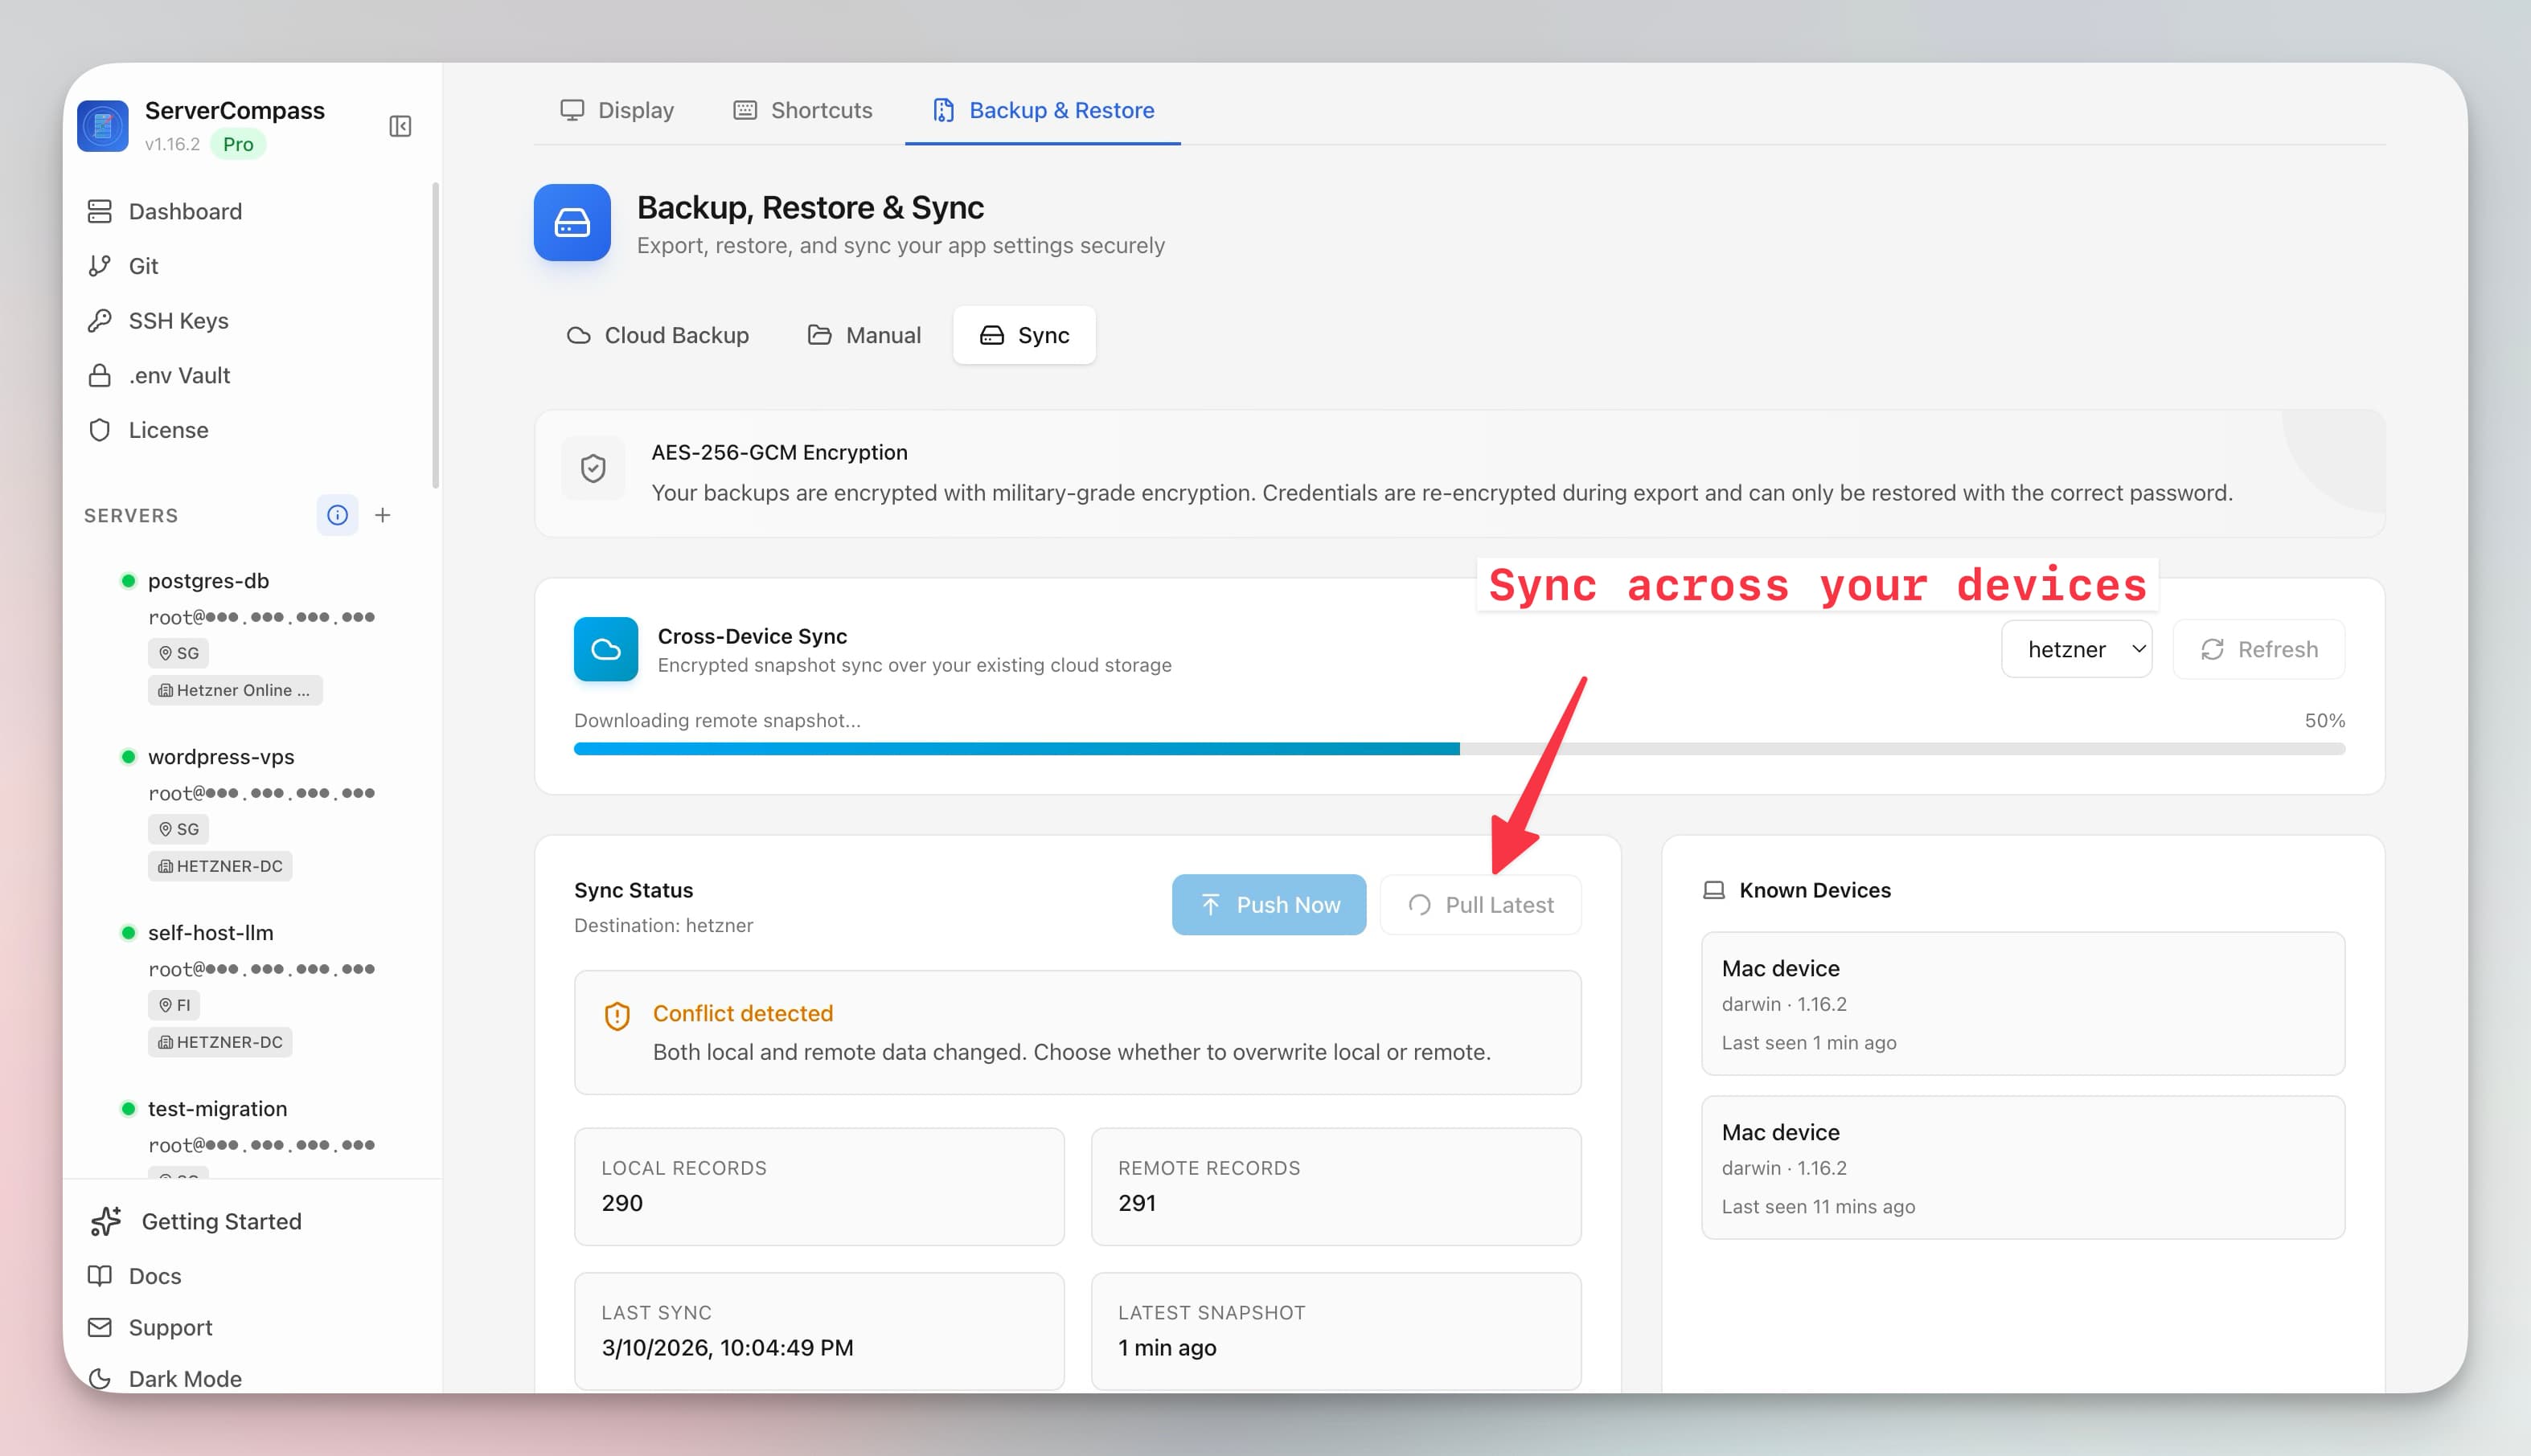
Task: Select the postgres-db server entry
Action: [x=209, y=580]
